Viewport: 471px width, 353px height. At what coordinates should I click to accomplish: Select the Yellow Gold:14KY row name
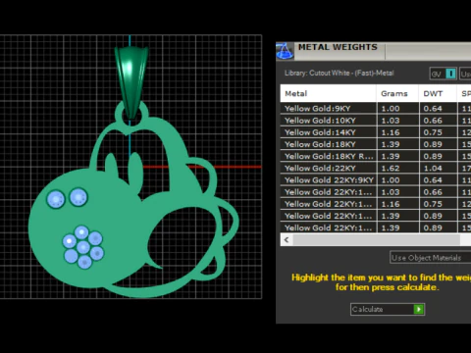[x=320, y=132]
